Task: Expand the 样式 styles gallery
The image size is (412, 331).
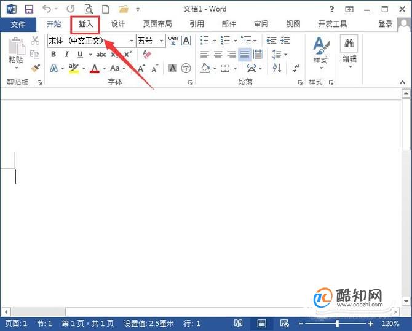Action: (x=321, y=53)
